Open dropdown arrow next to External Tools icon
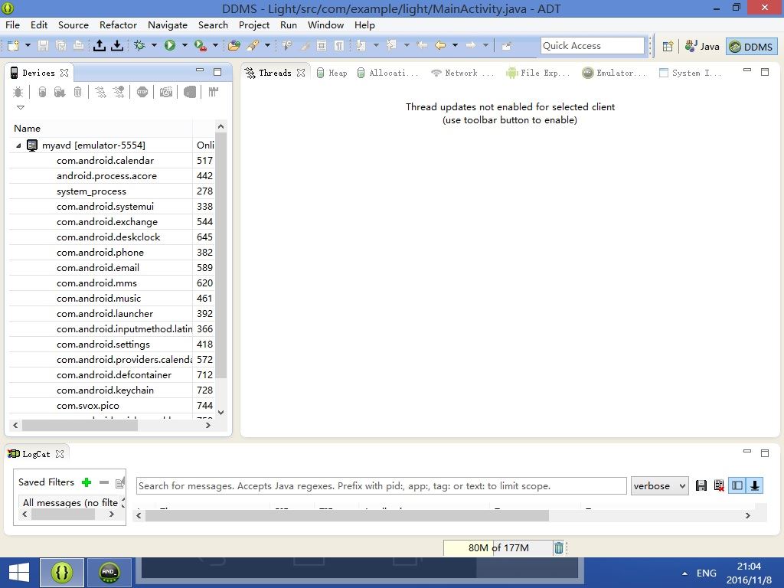 click(x=215, y=45)
